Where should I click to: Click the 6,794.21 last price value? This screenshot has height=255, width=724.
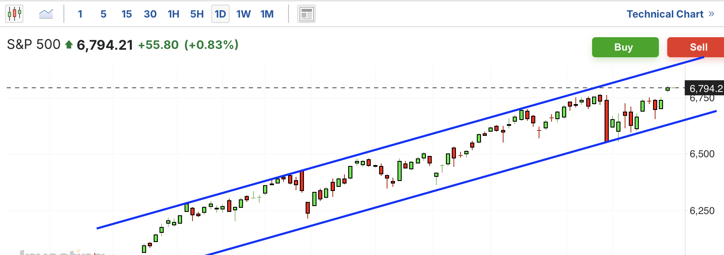point(105,45)
